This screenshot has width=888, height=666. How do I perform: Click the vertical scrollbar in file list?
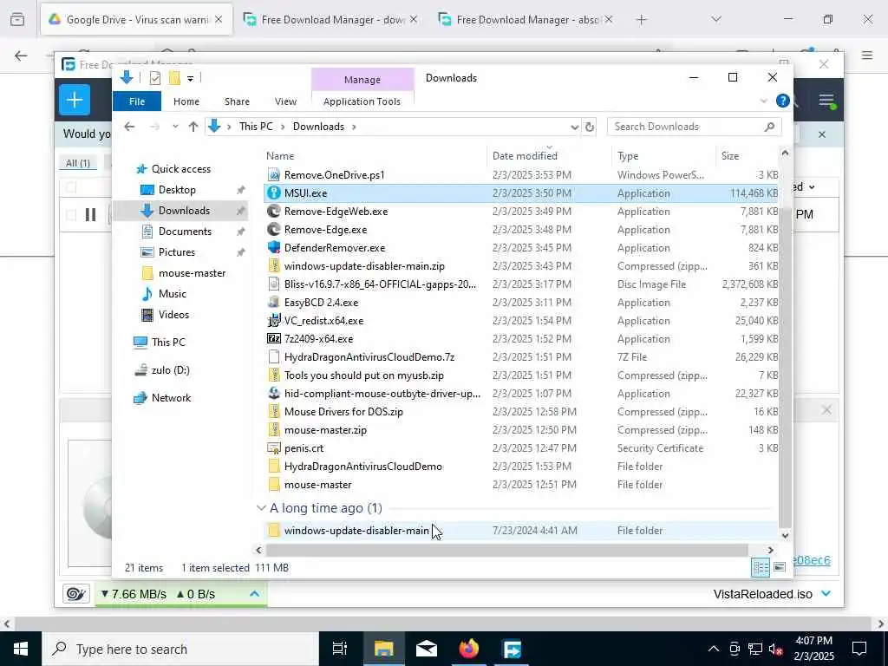(x=785, y=367)
